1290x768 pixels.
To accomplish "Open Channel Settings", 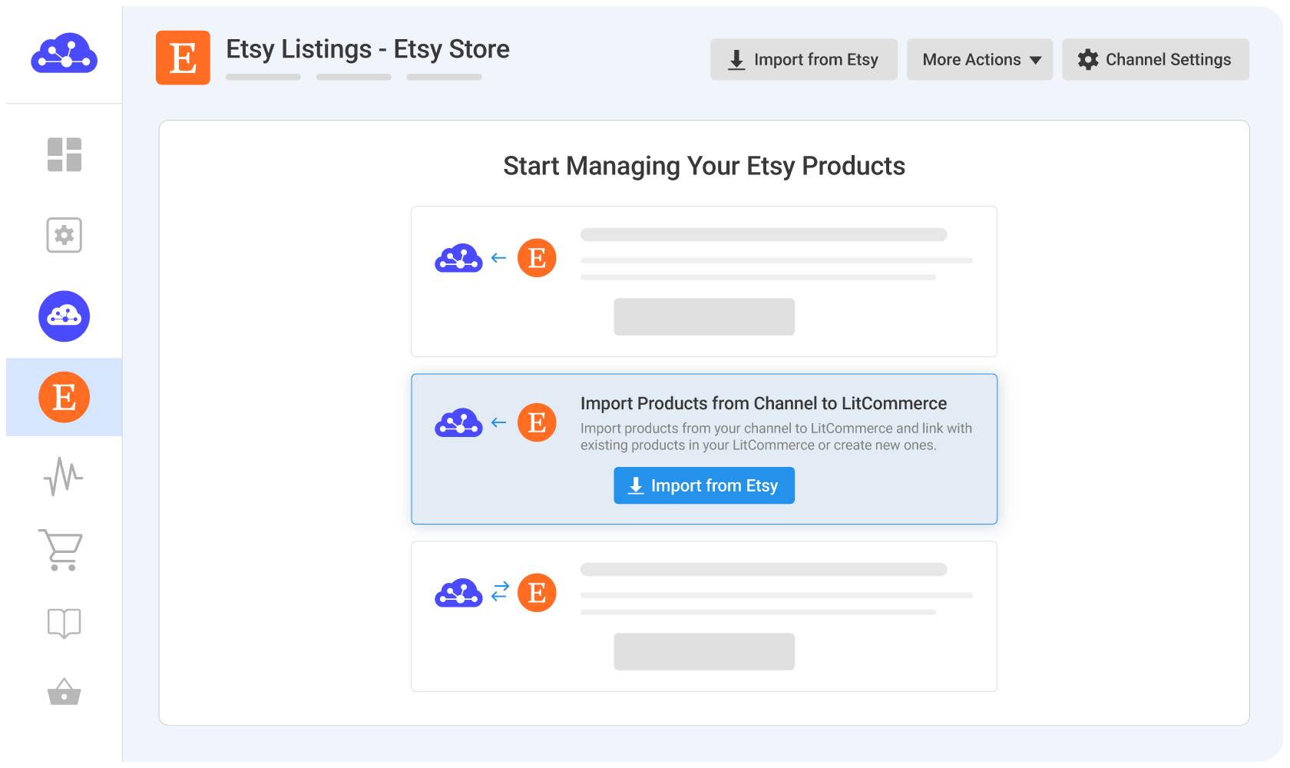I will coord(1155,60).
